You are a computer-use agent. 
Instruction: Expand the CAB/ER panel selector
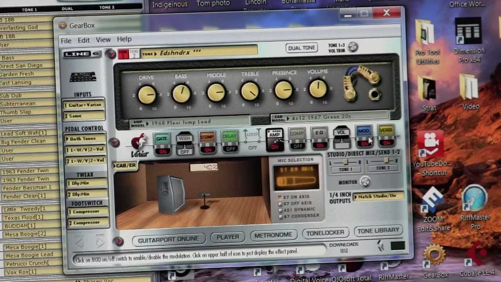[125, 166]
